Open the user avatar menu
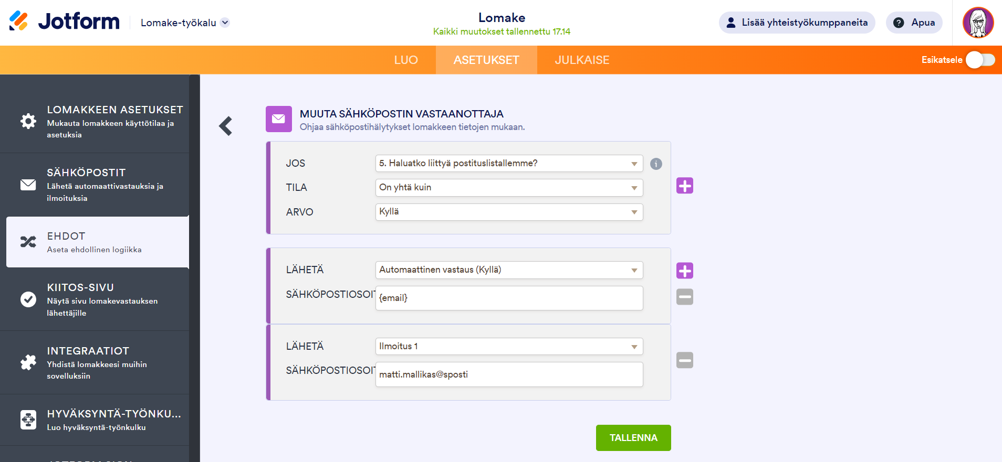Screen dimensions: 1002x462 (x=978, y=23)
